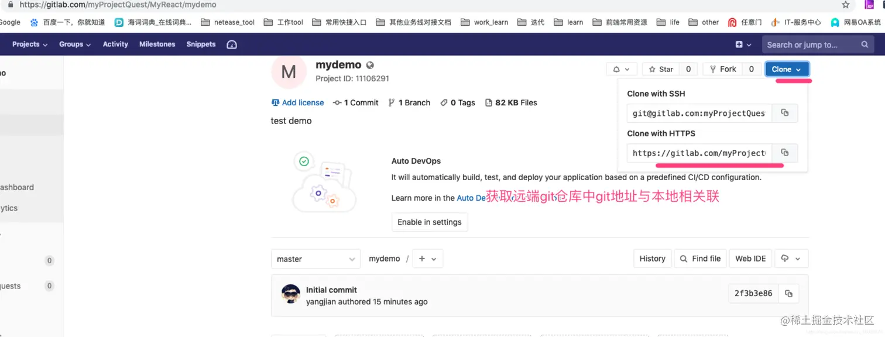885x337 pixels.
Task: Open the download source code dropdown
Action: coord(791,259)
